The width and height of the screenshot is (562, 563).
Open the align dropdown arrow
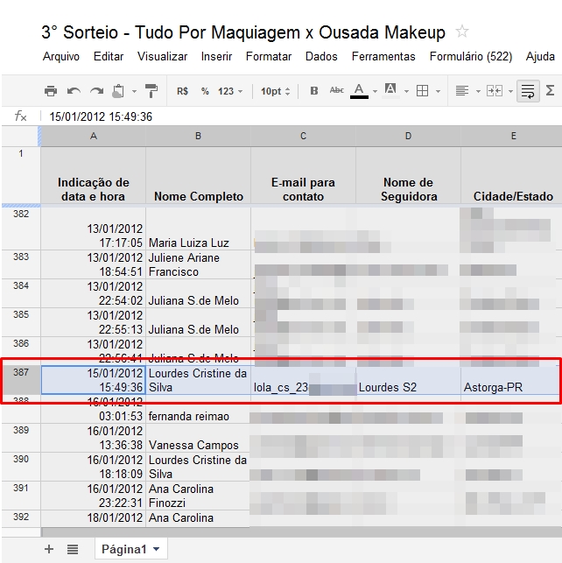click(x=478, y=92)
